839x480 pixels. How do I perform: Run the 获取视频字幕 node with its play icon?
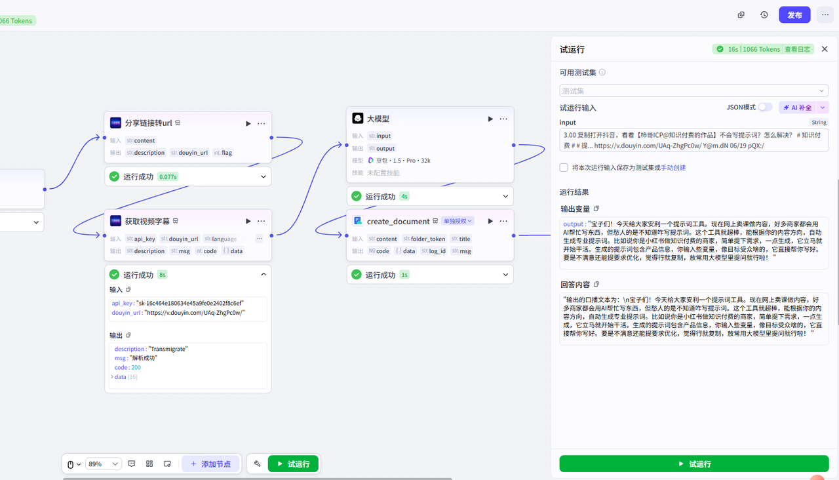pos(248,222)
